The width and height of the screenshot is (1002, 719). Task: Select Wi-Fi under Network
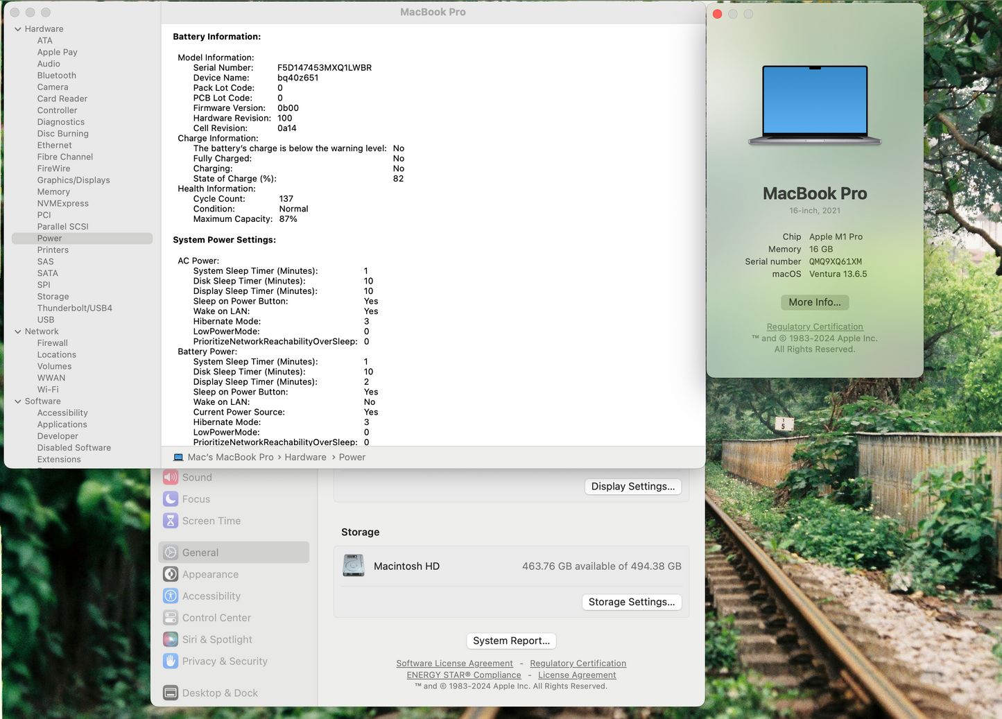[48, 390]
